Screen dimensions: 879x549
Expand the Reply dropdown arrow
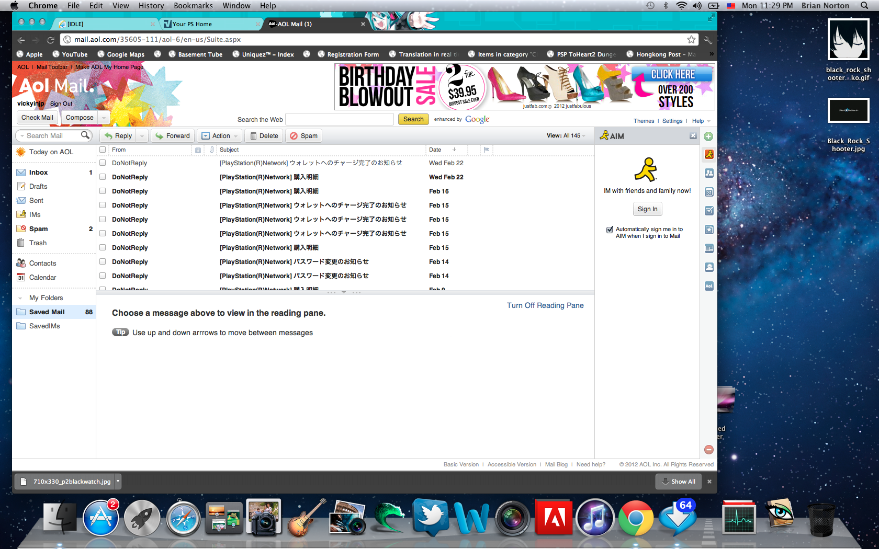pyautogui.click(x=142, y=136)
